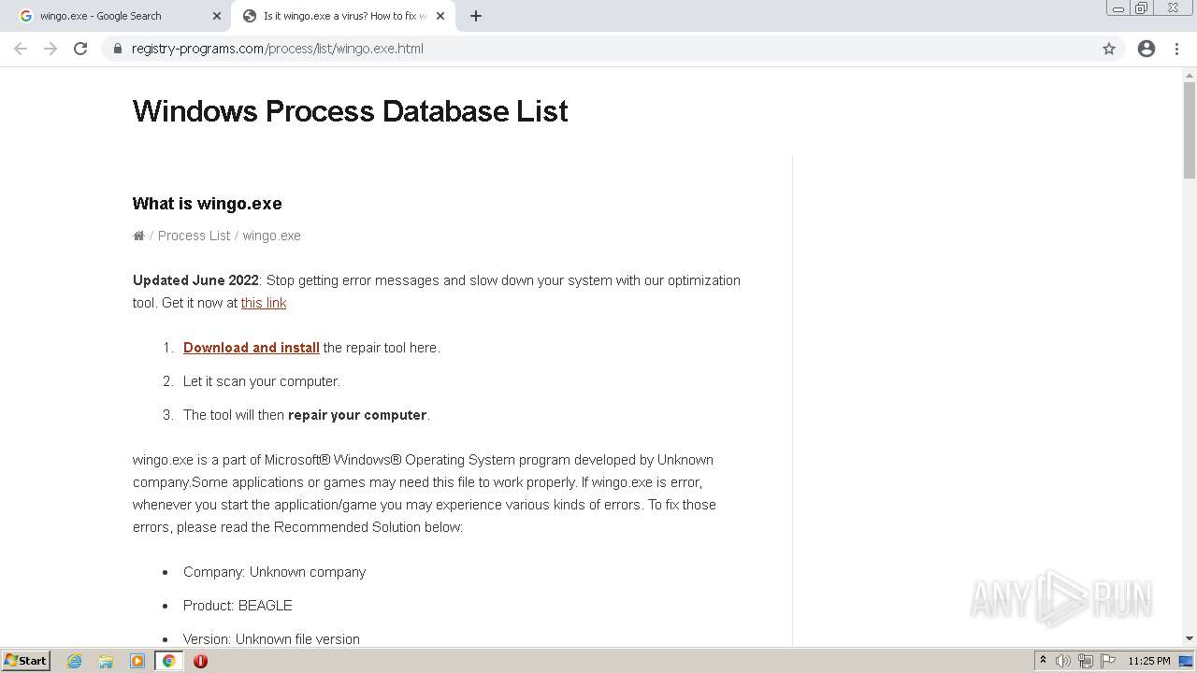The height and width of the screenshot is (673, 1197).
Task: Reload the current page
Action: tap(80, 49)
